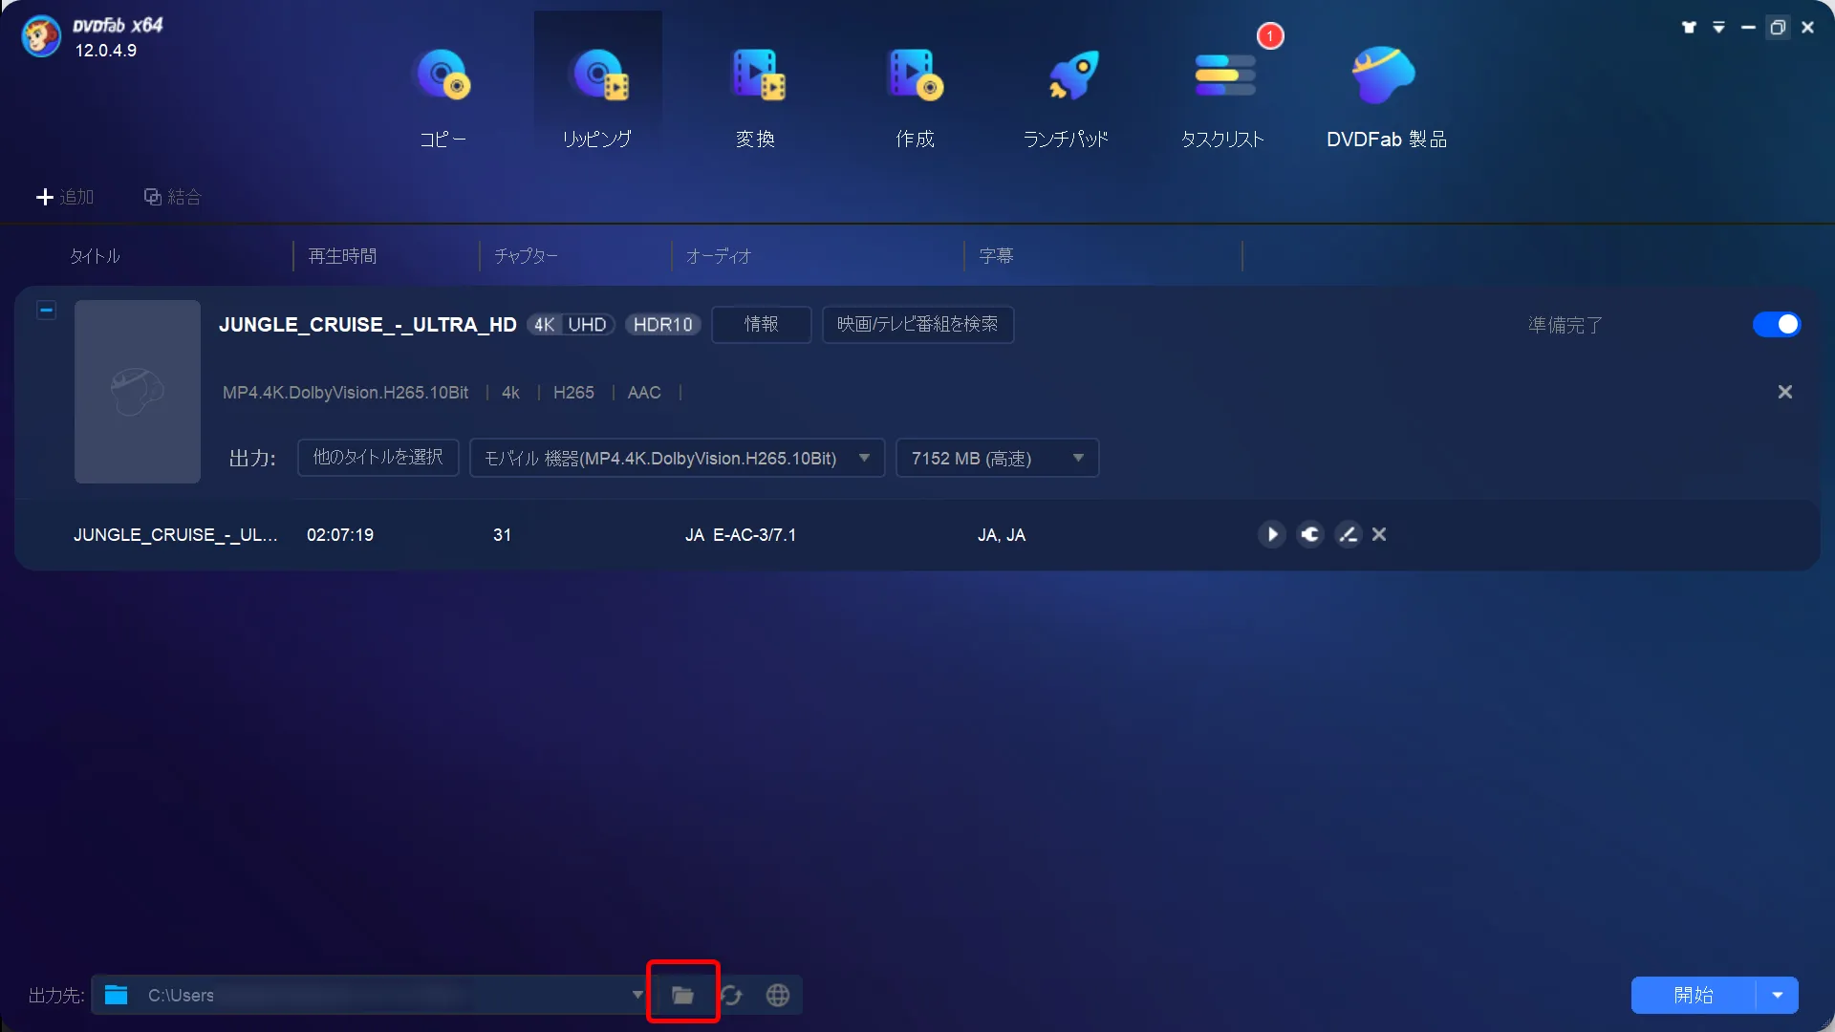Open advanced settings wrench icon
Screen dimensions: 1835x1032
point(1309,534)
